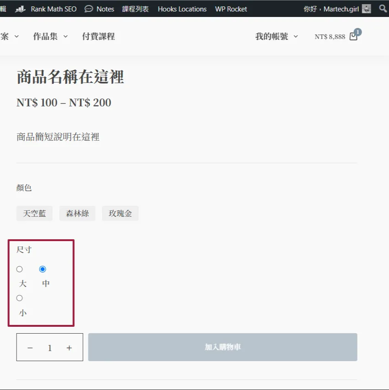Expand the 我的帳號 dropdown menu
This screenshot has height=390, width=389.
coord(275,36)
